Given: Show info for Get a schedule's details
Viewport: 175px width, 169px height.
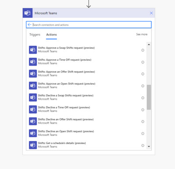Looking at the screenshot, I should [x=143, y=145].
